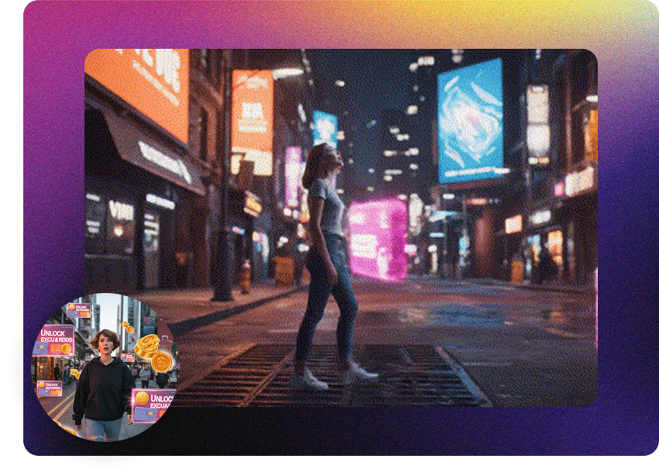Select the stacked gold coins in thumbnail
Viewport: 659px width, 476px height.
point(145,346)
